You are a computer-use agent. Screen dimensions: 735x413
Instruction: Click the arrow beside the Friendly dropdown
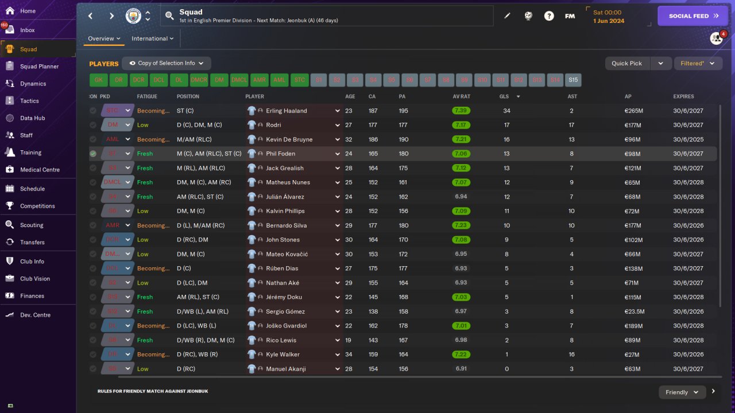[x=713, y=392]
